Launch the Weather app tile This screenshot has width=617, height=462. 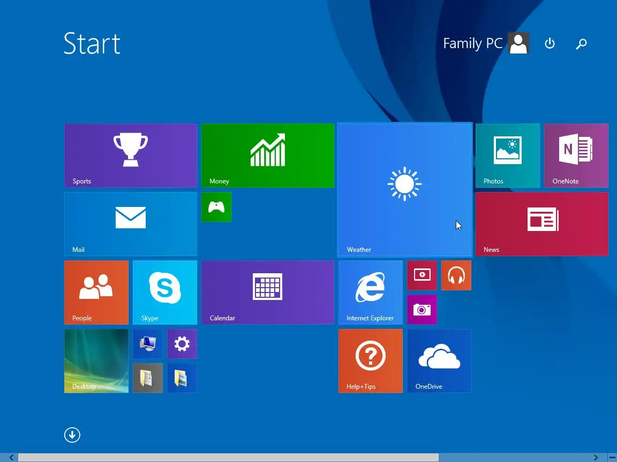point(405,190)
